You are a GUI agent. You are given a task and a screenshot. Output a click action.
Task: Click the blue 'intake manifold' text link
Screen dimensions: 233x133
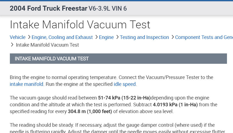point(26,84)
